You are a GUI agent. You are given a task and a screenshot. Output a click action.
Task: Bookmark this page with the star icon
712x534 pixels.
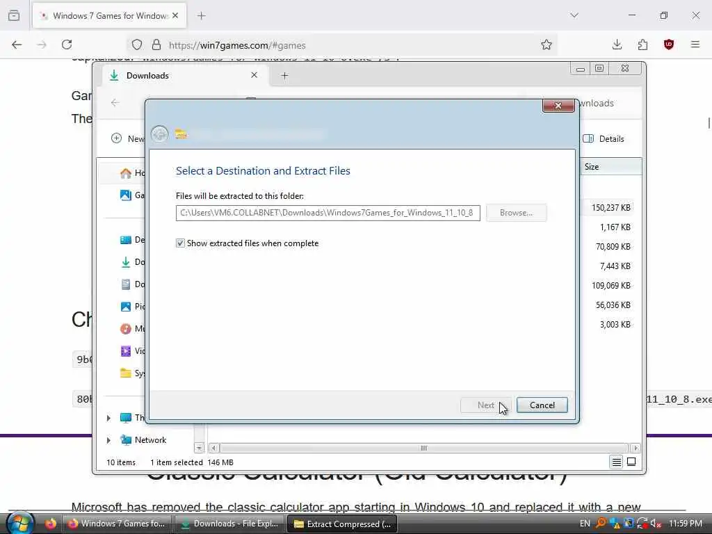[x=547, y=44]
